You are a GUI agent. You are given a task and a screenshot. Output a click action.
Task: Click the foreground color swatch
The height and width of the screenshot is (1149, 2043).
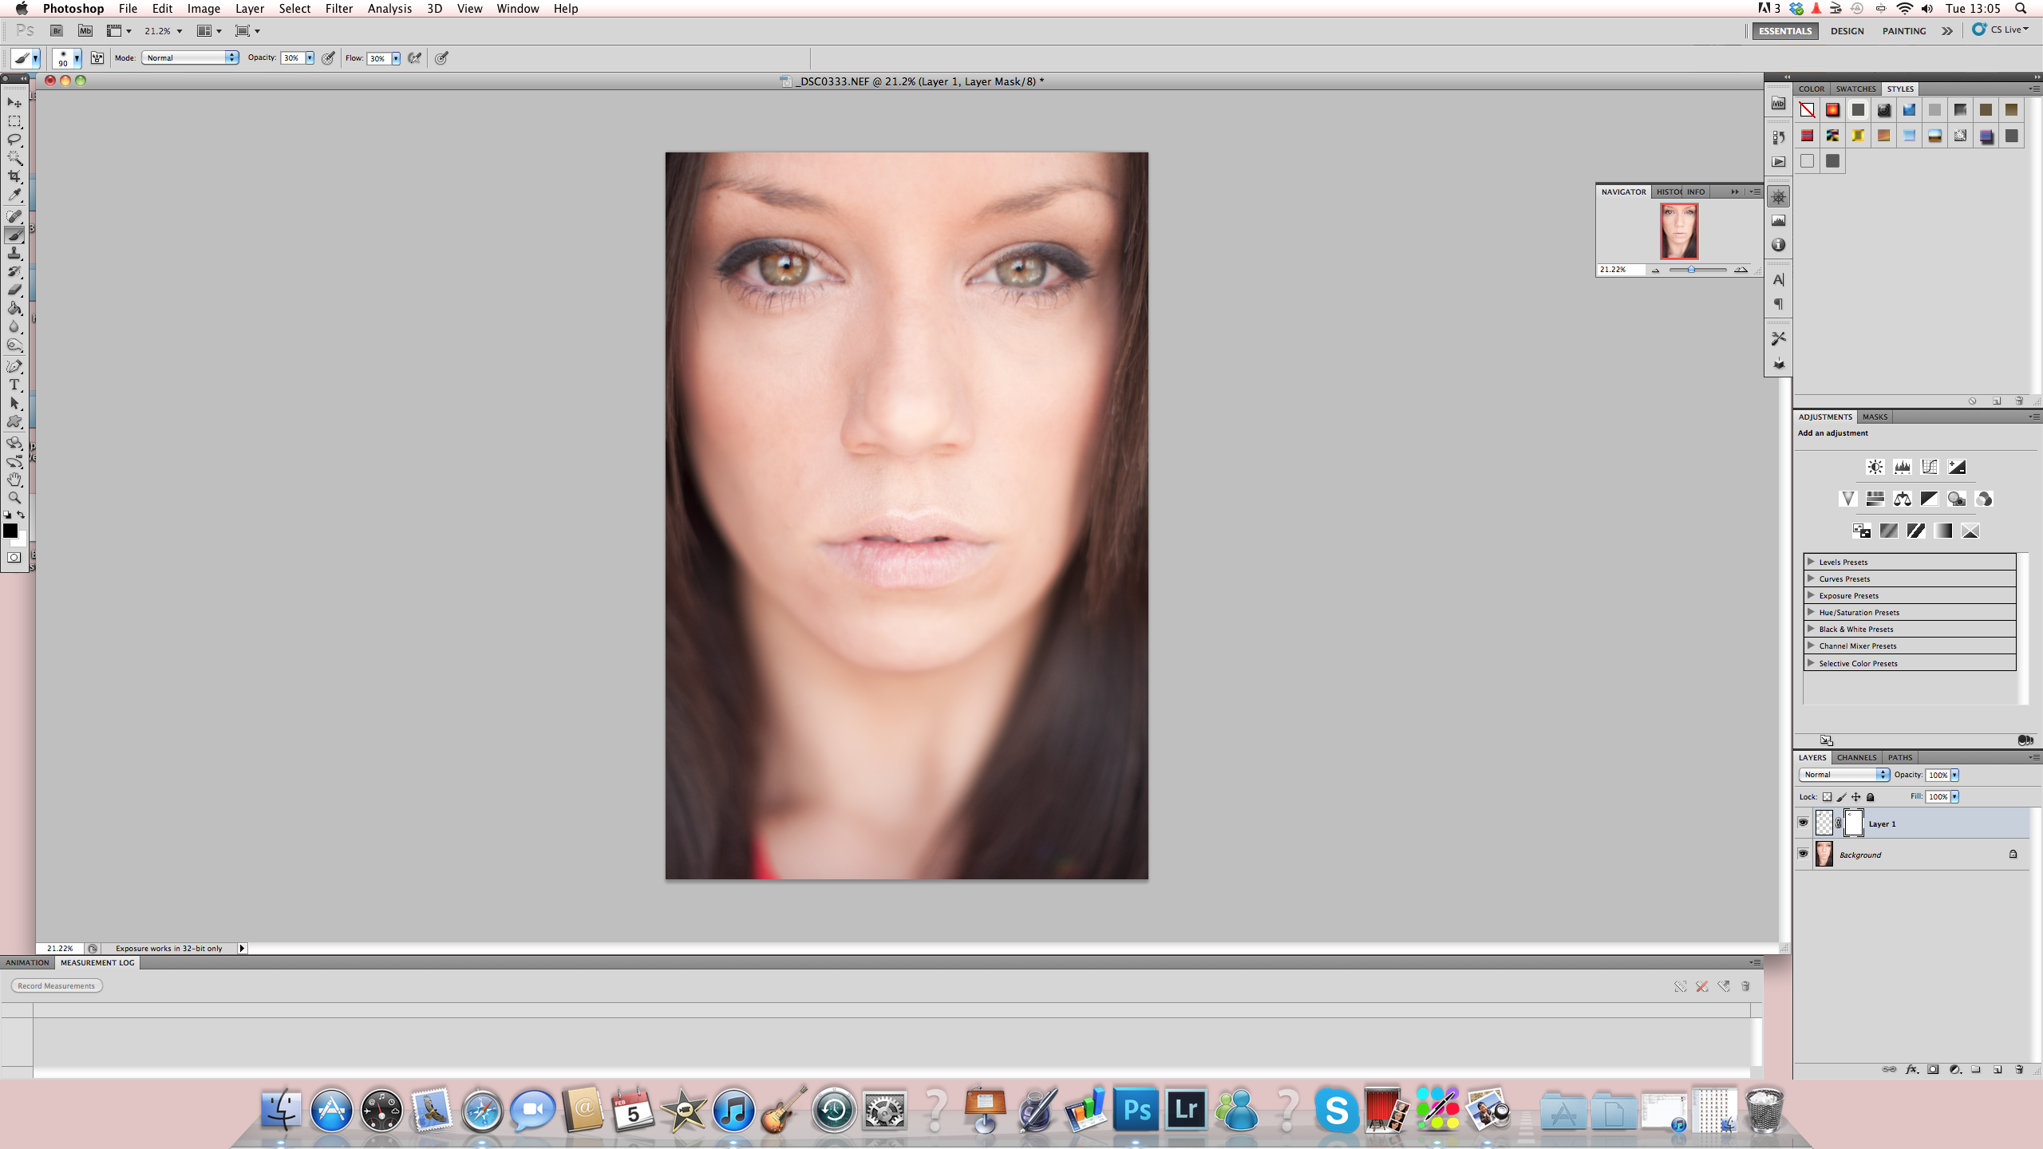[x=10, y=531]
